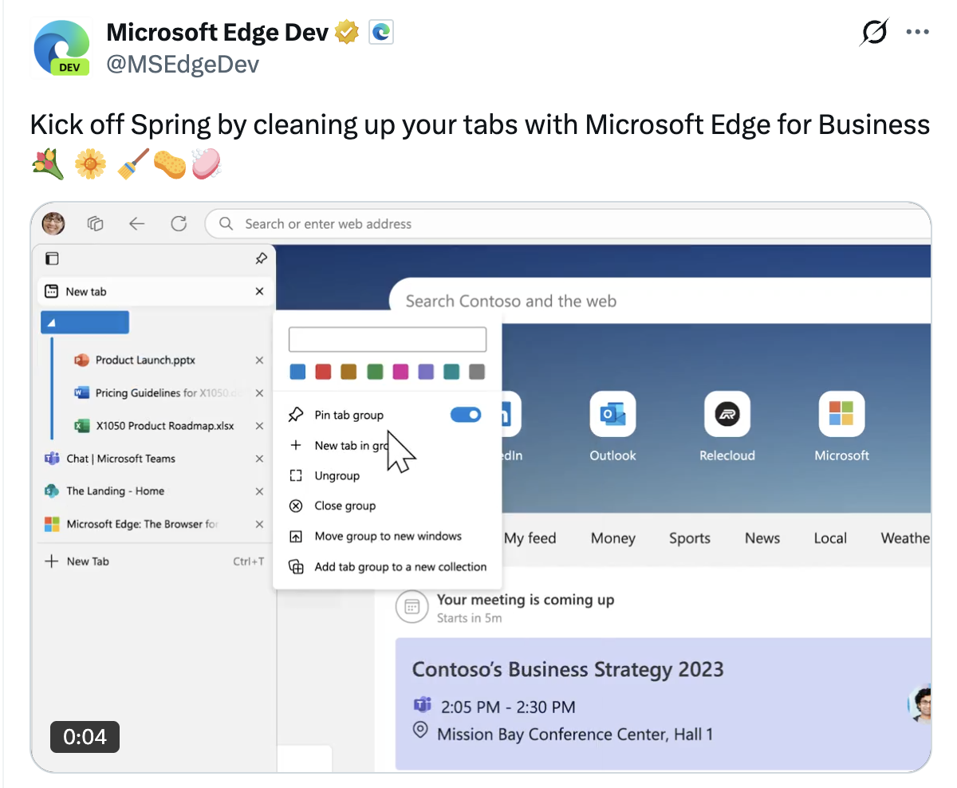Collapse the blue tab group header

(x=85, y=322)
